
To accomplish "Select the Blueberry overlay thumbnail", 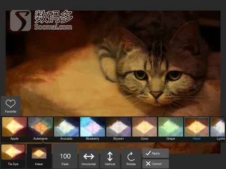I will 93,129.
